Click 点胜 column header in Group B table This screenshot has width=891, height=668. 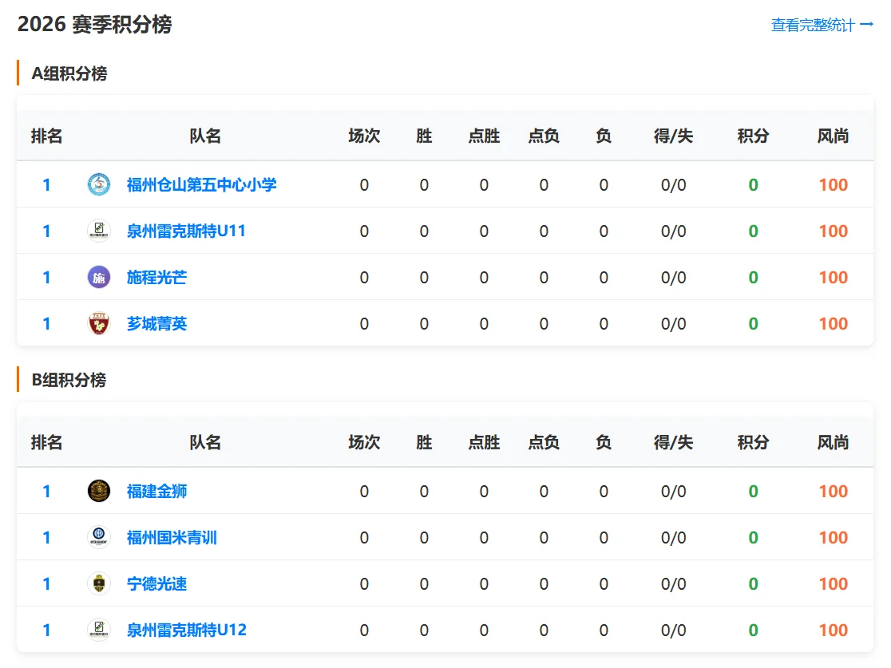pyautogui.click(x=484, y=442)
